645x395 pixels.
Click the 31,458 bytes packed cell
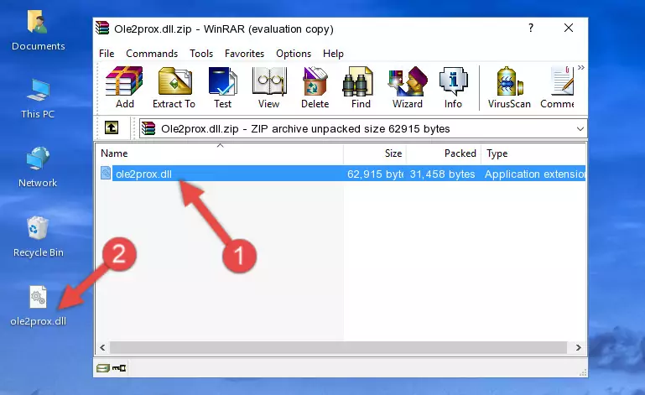pyautogui.click(x=442, y=174)
